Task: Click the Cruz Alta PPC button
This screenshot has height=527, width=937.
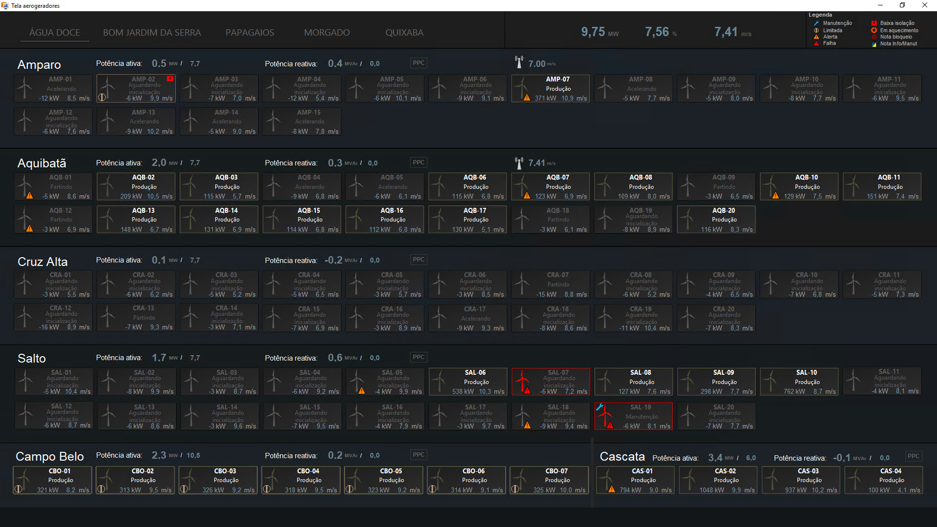Action: click(x=419, y=260)
